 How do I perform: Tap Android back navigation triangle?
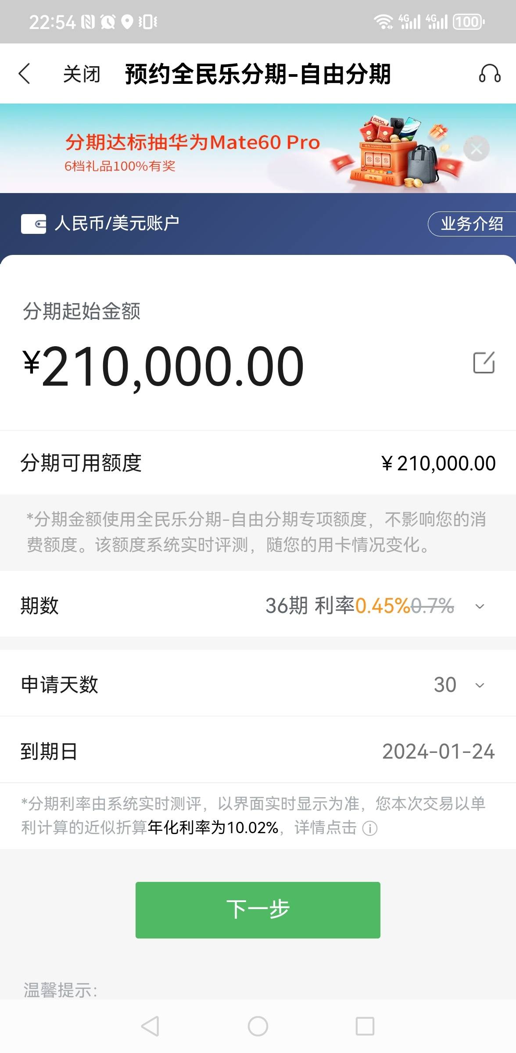[x=150, y=1026]
